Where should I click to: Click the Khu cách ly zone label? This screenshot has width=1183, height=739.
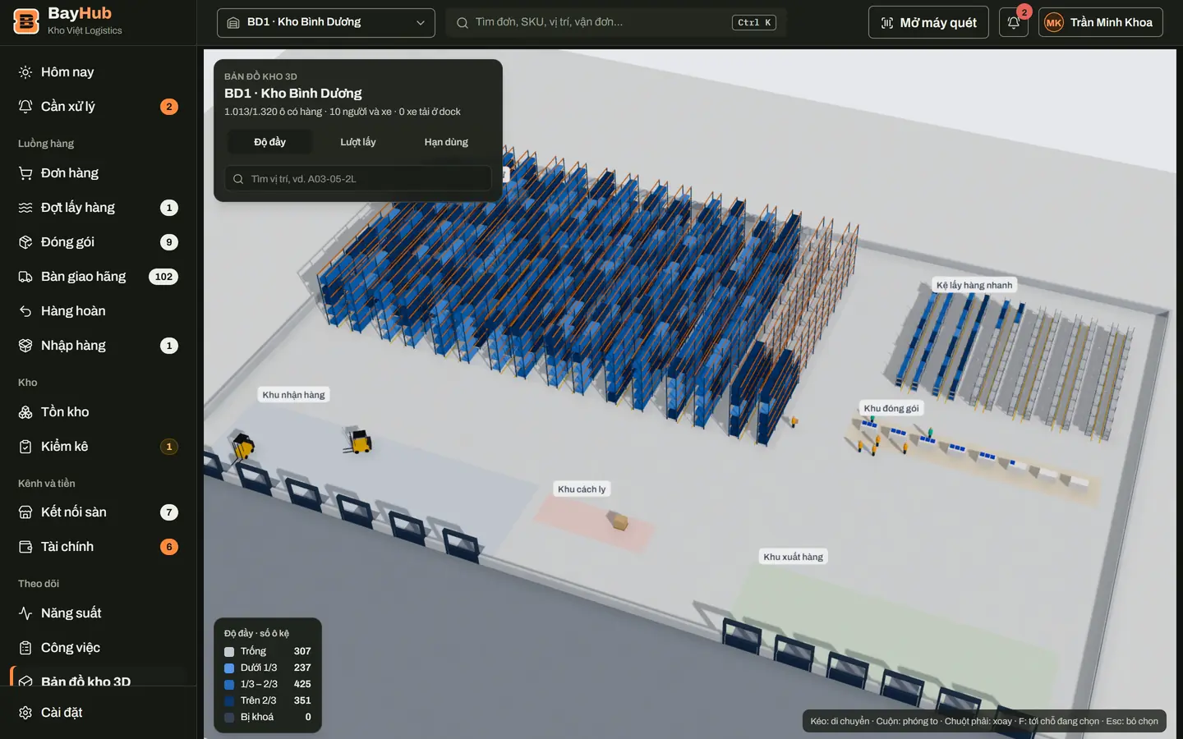click(x=582, y=489)
